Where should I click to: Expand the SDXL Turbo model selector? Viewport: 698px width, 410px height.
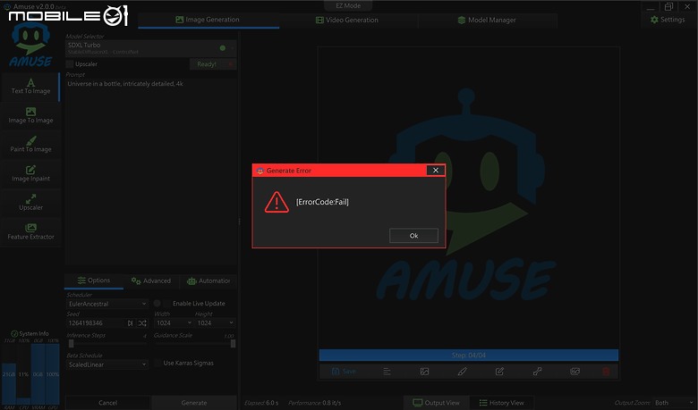[x=151, y=48]
